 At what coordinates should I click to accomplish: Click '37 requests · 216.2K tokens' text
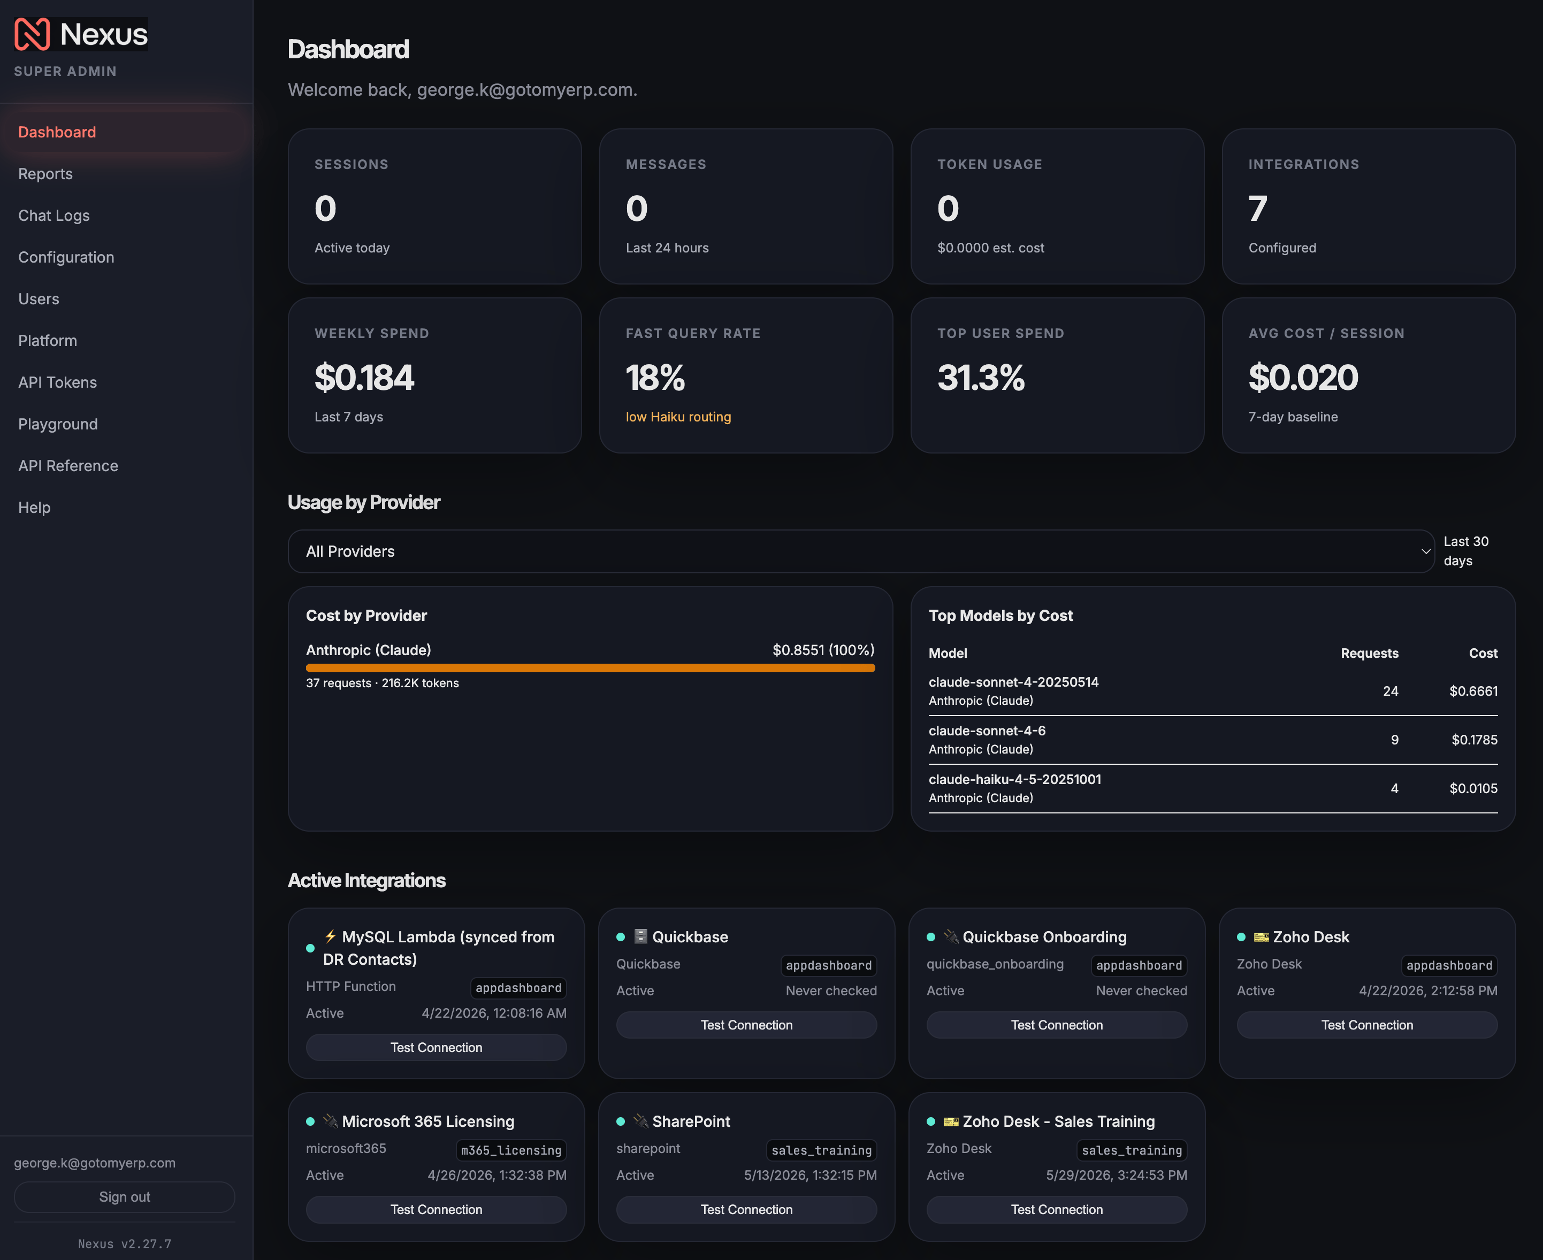click(383, 683)
